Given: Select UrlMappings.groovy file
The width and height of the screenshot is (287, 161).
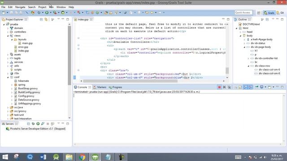Looking at the screenshot, I should coord(29,104).
